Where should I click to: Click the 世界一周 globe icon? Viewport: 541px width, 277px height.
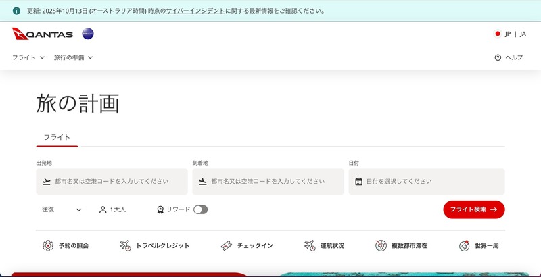[464, 245]
